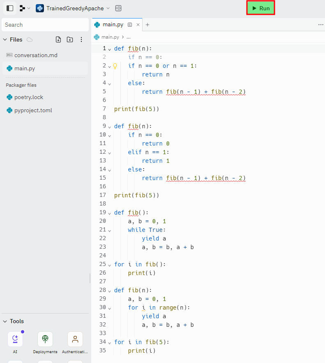This screenshot has height=363, width=325.
Task: Fold the for loop on line 34
Action: click(x=109, y=342)
